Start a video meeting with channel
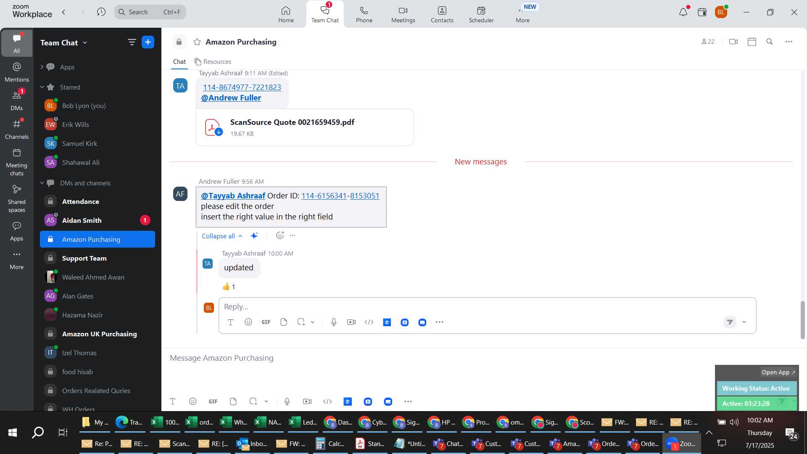The height and width of the screenshot is (454, 807). tap(733, 42)
